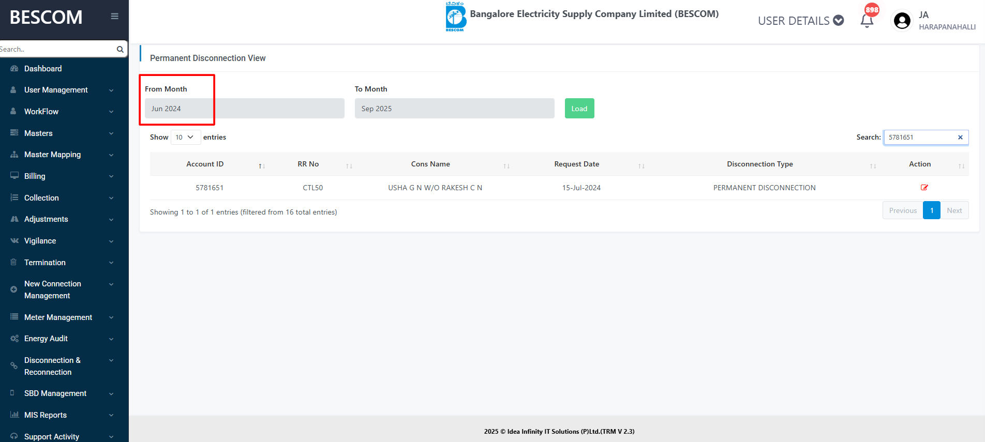Screen dimensions: 985x442
Task: Click the Billing monitor icon
Action: [14, 176]
